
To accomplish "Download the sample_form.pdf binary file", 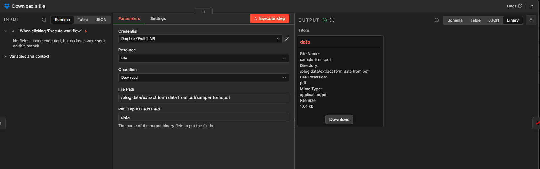I will [339, 120].
